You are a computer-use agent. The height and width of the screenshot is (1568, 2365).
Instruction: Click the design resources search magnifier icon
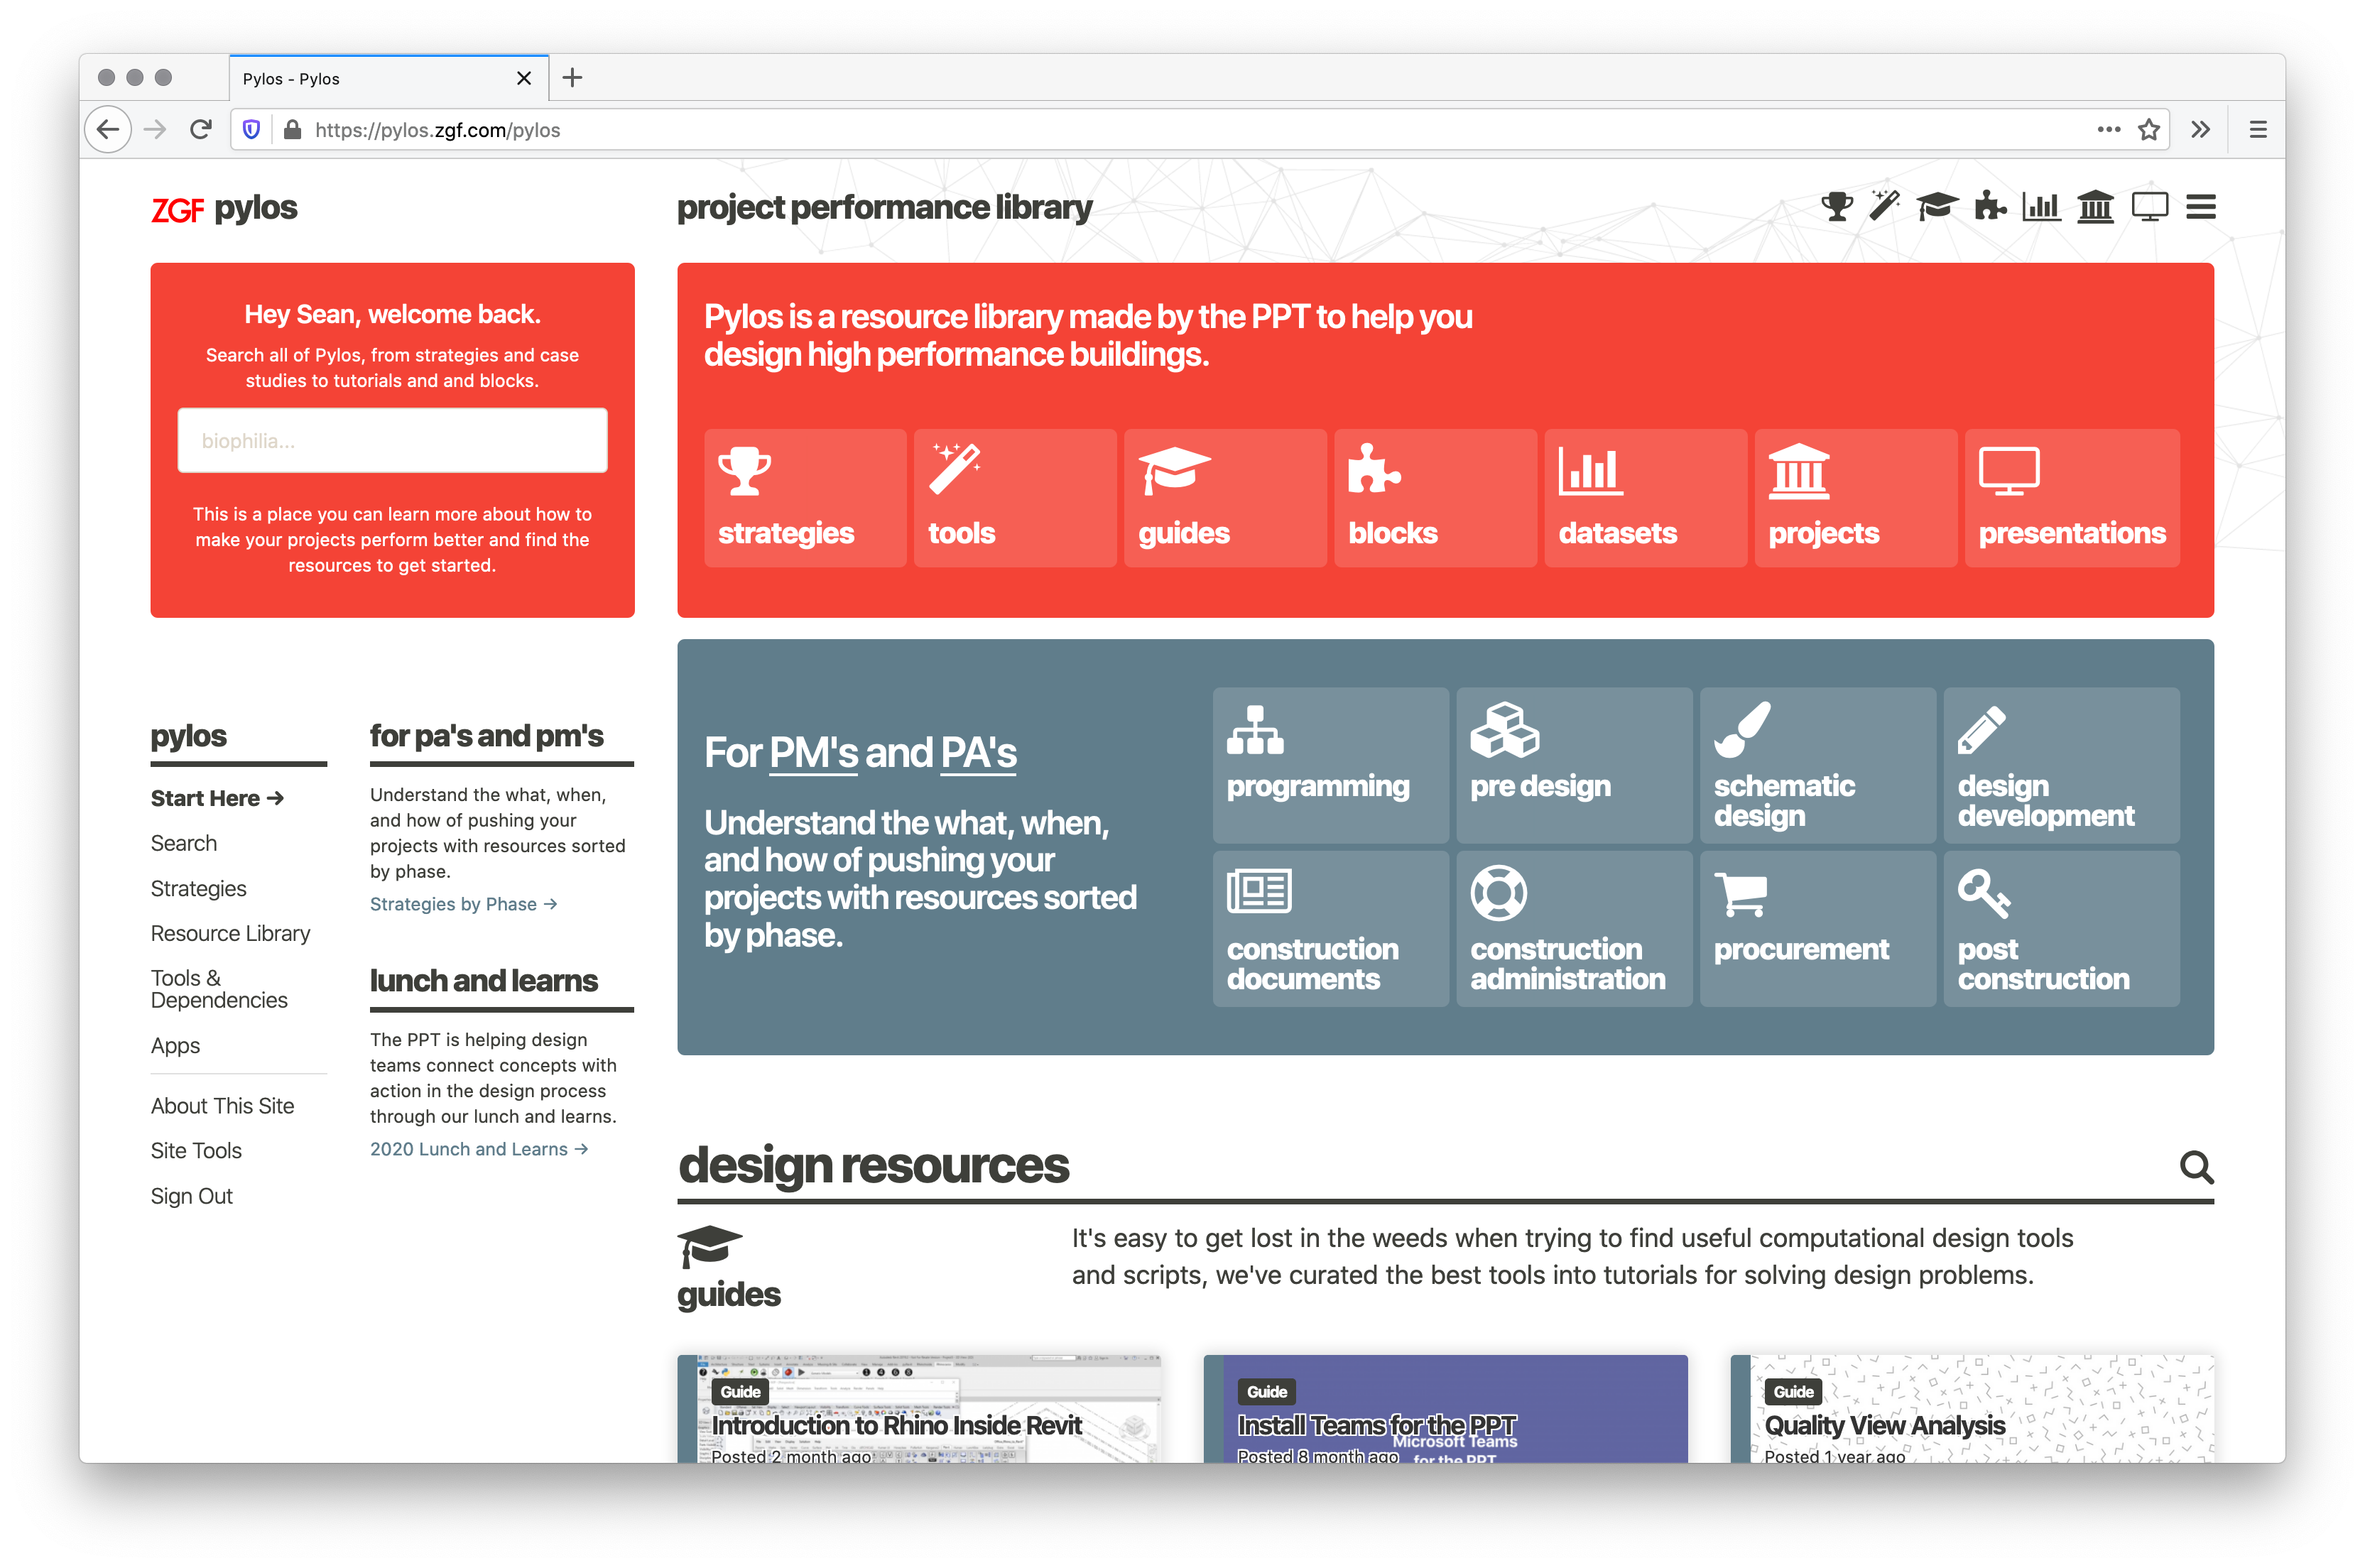2196,1166
